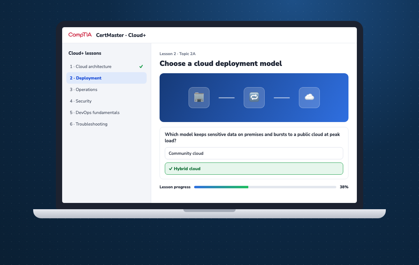The width and height of the screenshot is (419, 265).
Task: Select the Hybrid cloud answer
Action: [x=254, y=169]
